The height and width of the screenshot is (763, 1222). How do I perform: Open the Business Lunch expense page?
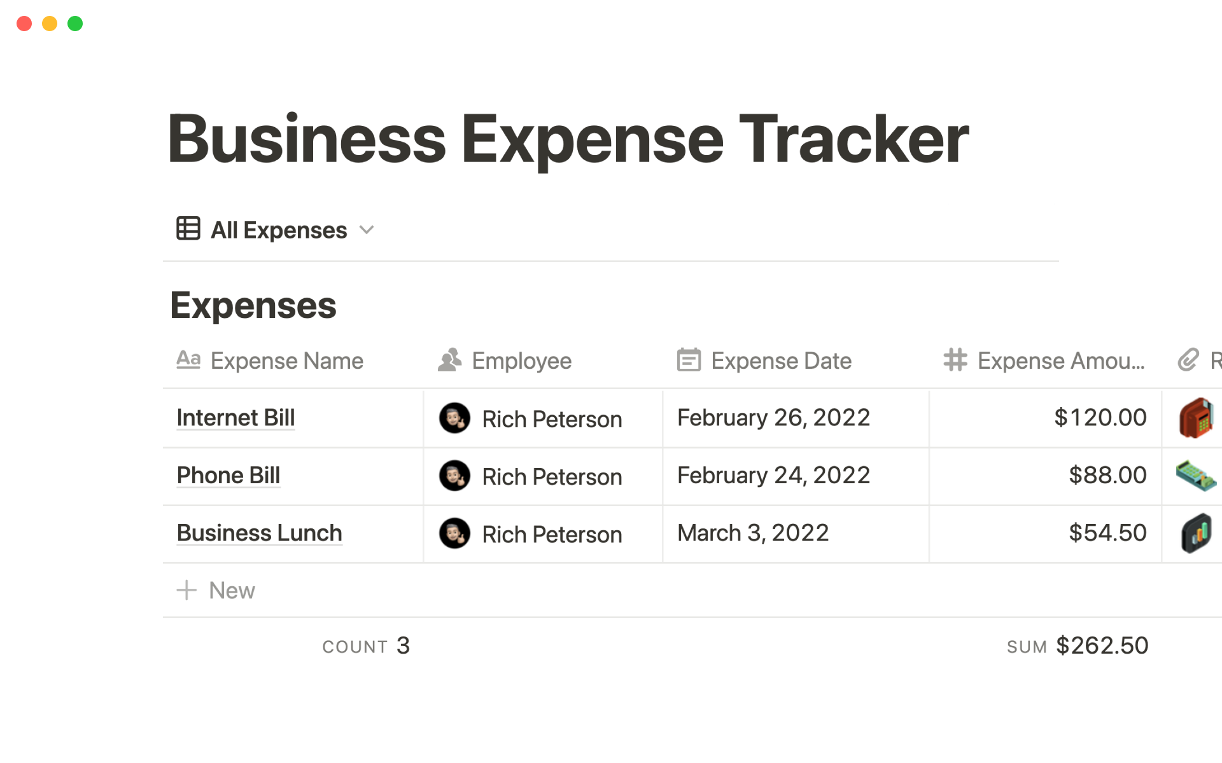(x=259, y=533)
